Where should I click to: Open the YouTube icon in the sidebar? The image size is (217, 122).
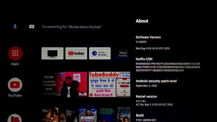(15, 85)
